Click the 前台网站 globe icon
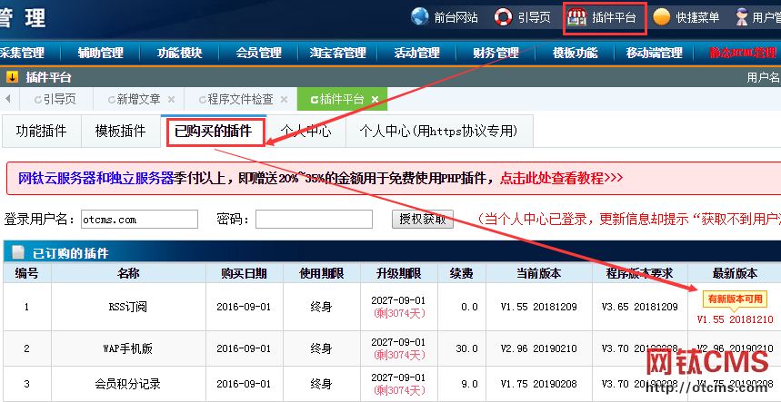Screen dimensions: 781x402 click(x=420, y=17)
